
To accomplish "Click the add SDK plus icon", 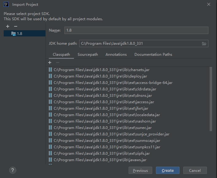I will (8, 27).
